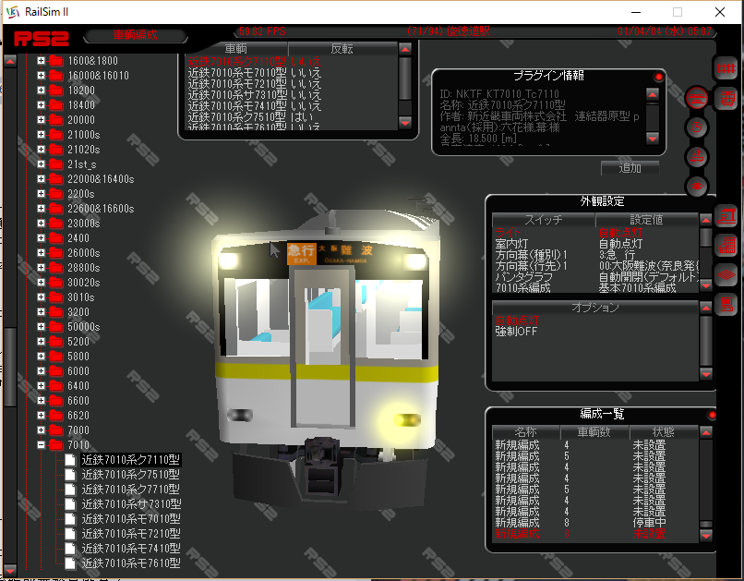
Task: Select the red 新規編成 未設置 row
Action: coord(595,534)
